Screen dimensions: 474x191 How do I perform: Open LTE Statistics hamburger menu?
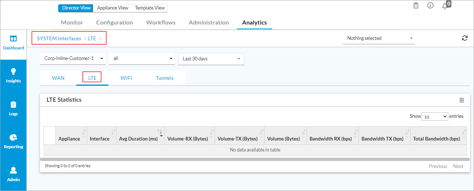pyautogui.click(x=462, y=100)
